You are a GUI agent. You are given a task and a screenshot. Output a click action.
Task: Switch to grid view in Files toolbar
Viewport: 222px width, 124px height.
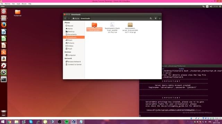coord(156,18)
